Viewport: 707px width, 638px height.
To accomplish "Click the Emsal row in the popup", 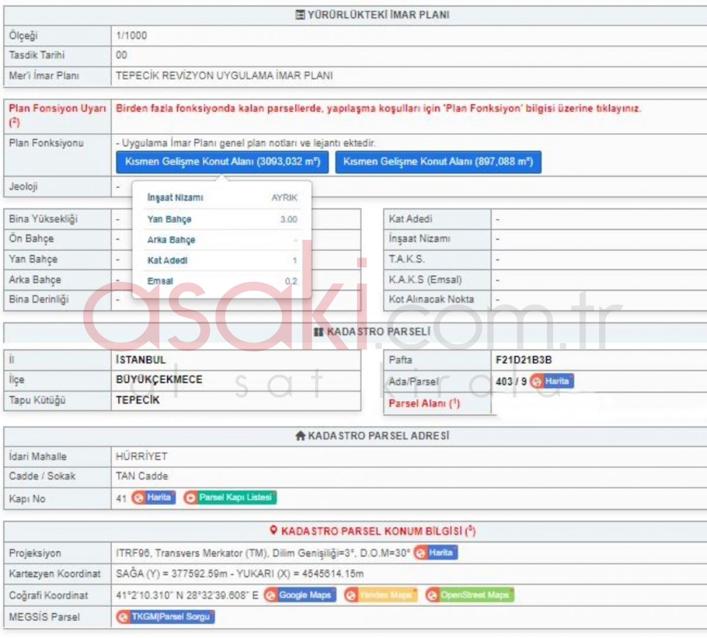I will [222, 281].
